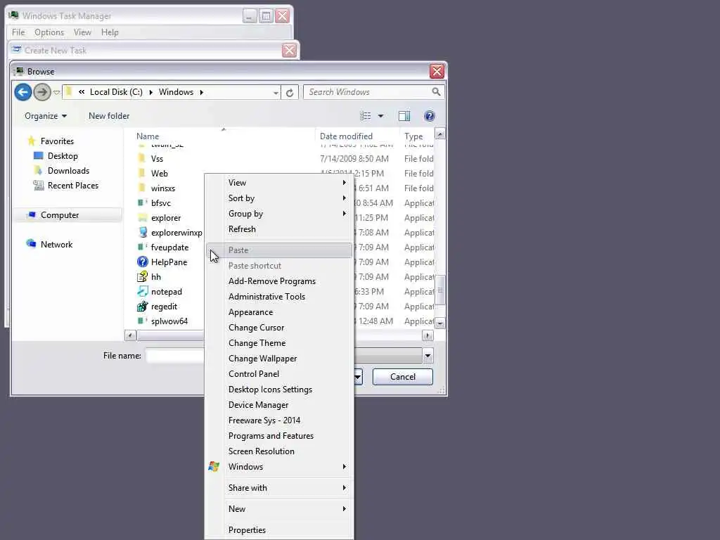Screen dimensions: 720x540
Task: Open the New submenu
Action: (279, 509)
